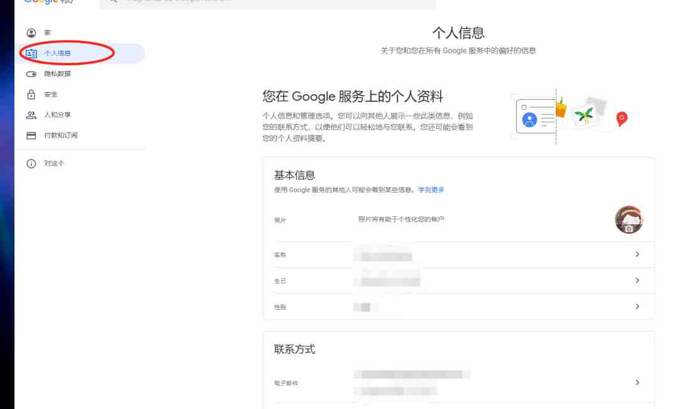Viewport: 679px width, 409px height.
Task: Click the search magnifier icon at top
Action: 113,1
